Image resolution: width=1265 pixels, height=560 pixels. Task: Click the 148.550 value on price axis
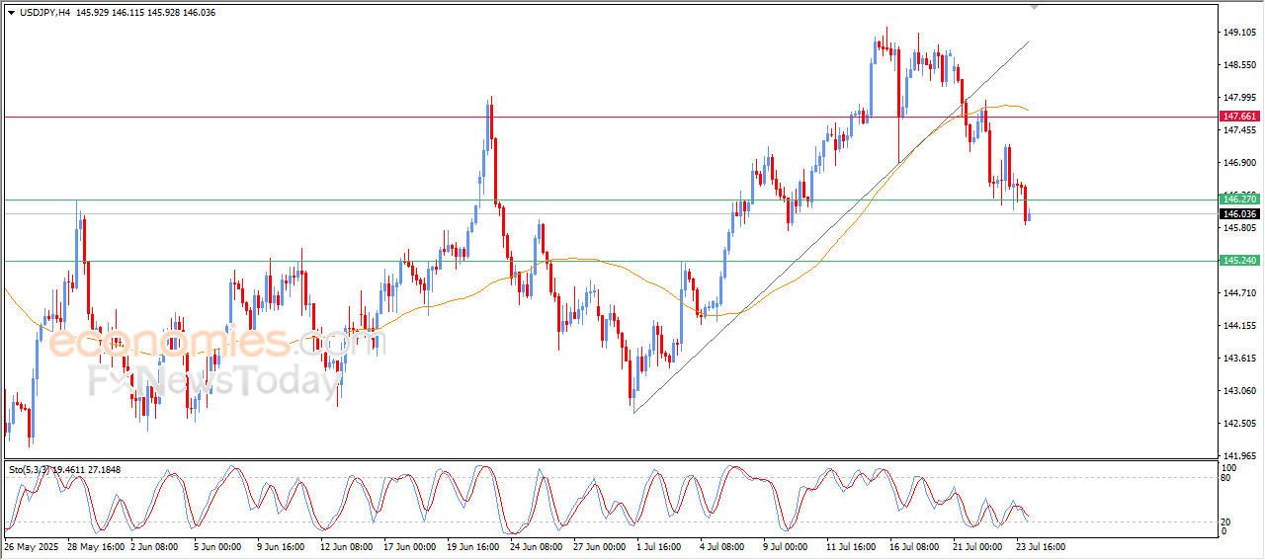[x=1239, y=65]
